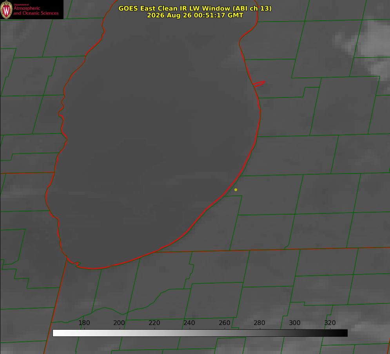Image resolution: width=390 pixels, height=354 pixels.
Task: Click the black end of the colorbar
Action: point(344,333)
